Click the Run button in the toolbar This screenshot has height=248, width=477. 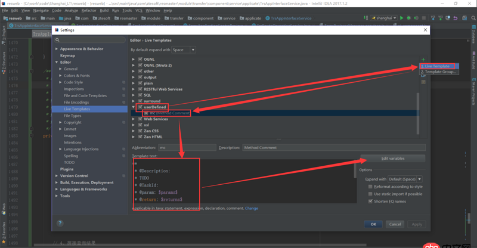tap(402, 18)
